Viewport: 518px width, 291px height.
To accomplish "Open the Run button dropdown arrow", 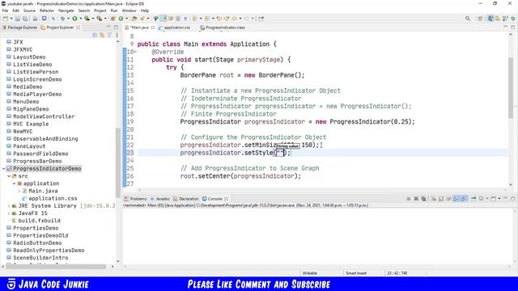I will (80, 19).
